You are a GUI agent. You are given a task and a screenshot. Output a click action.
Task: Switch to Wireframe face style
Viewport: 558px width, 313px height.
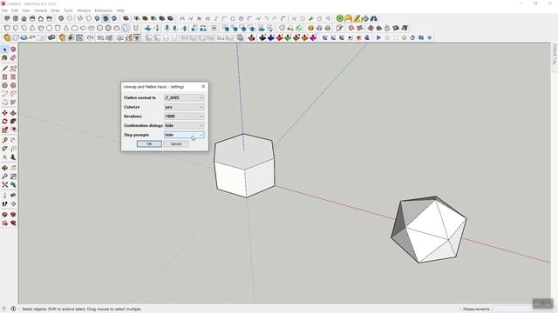[x=80, y=18]
